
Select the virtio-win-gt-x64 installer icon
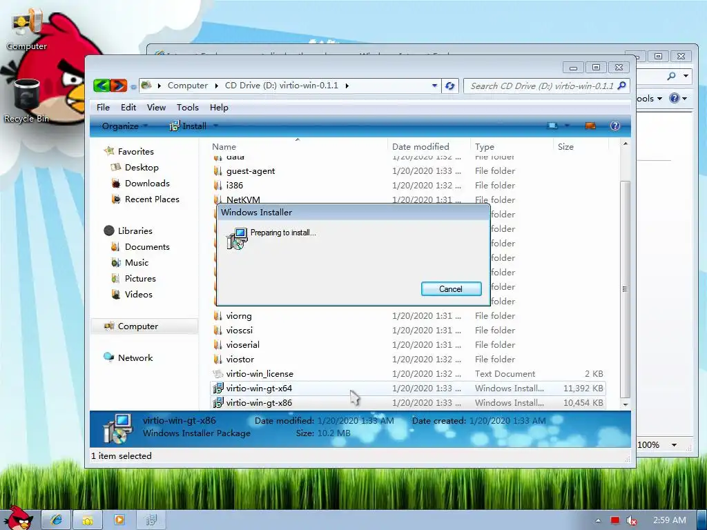(x=218, y=388)
